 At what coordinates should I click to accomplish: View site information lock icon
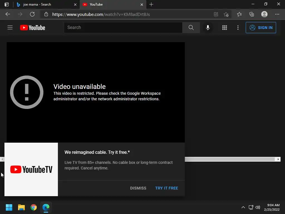pyautogui.click(x=46, y=14)
